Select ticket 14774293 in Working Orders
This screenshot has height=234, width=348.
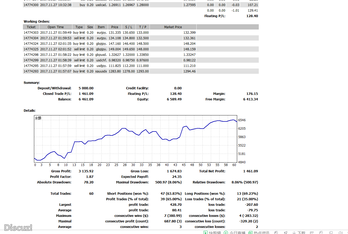(x=31, y=71)
